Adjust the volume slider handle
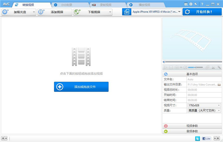 point(195,67)
